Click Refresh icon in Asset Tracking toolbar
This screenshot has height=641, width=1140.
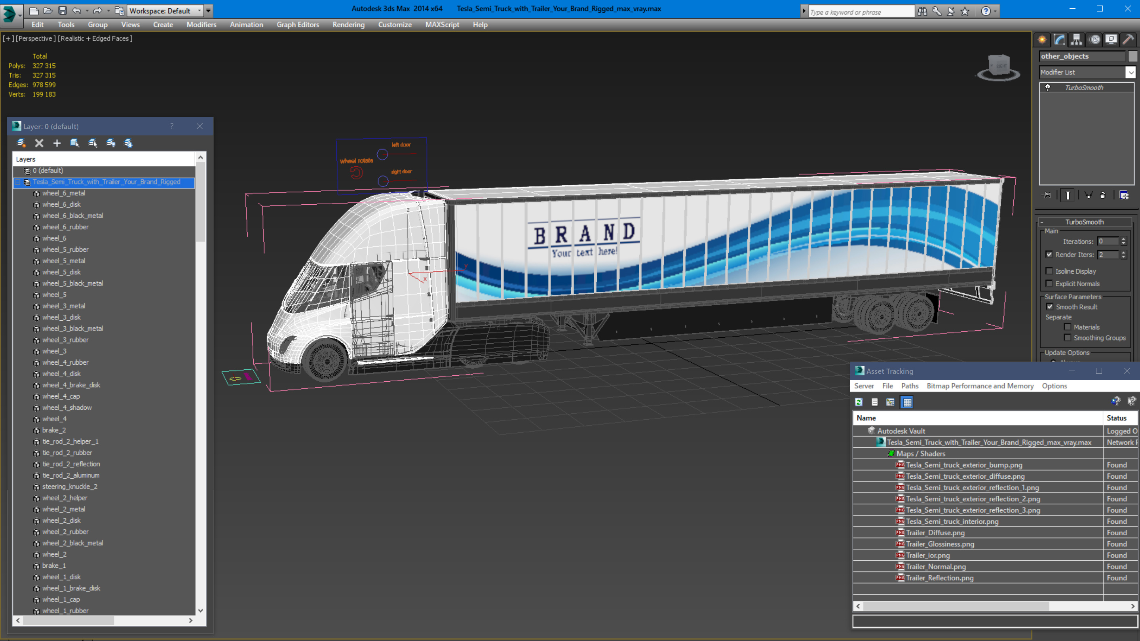click(x=859, y=402)
